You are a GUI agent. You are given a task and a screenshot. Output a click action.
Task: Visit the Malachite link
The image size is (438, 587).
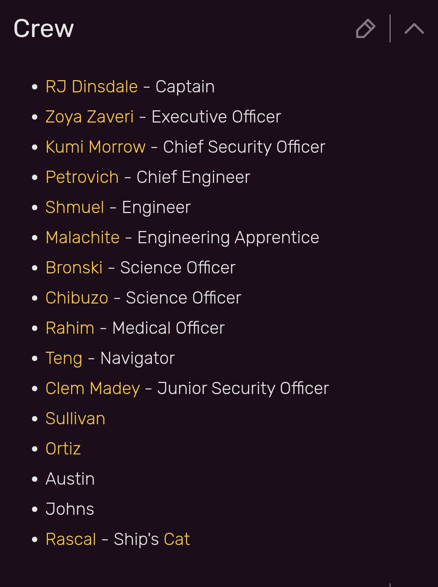pos(83,237)
